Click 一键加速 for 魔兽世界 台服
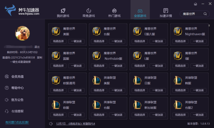 click(x=117, y=41)
